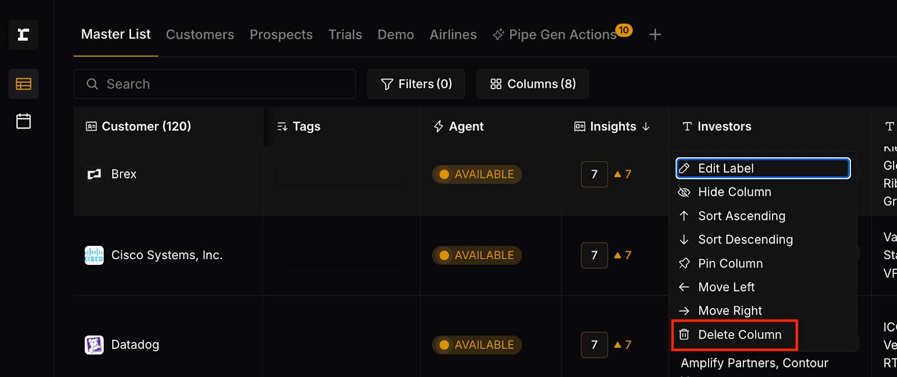Click Datadog's AVAILABLE agent status badge
The image size is (897, 377).
pyautogui.click(x=477, y=345)
